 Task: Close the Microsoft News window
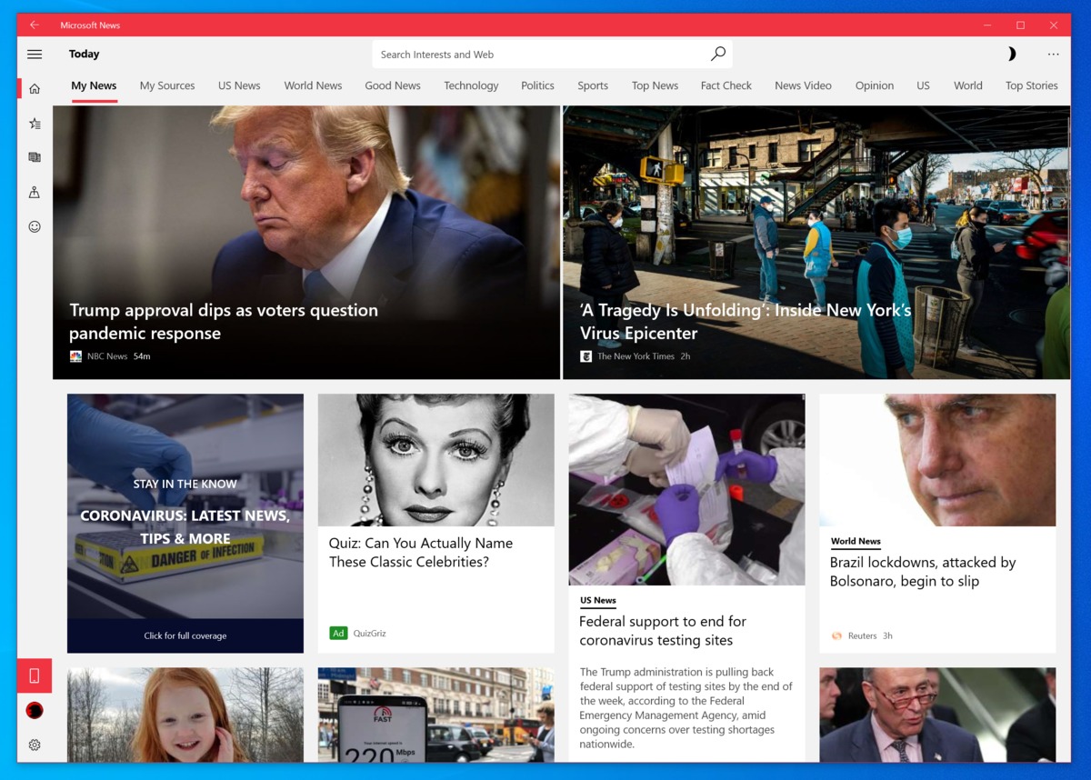click(1054, 25)
